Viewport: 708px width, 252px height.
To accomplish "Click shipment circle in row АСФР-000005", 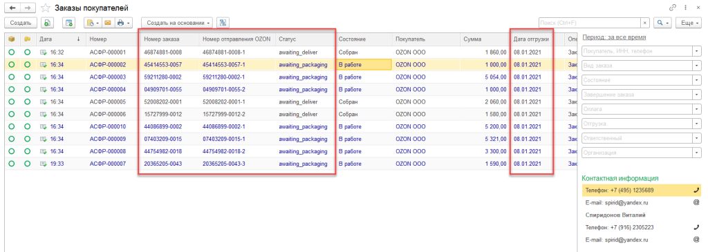I will click(11, 101).
